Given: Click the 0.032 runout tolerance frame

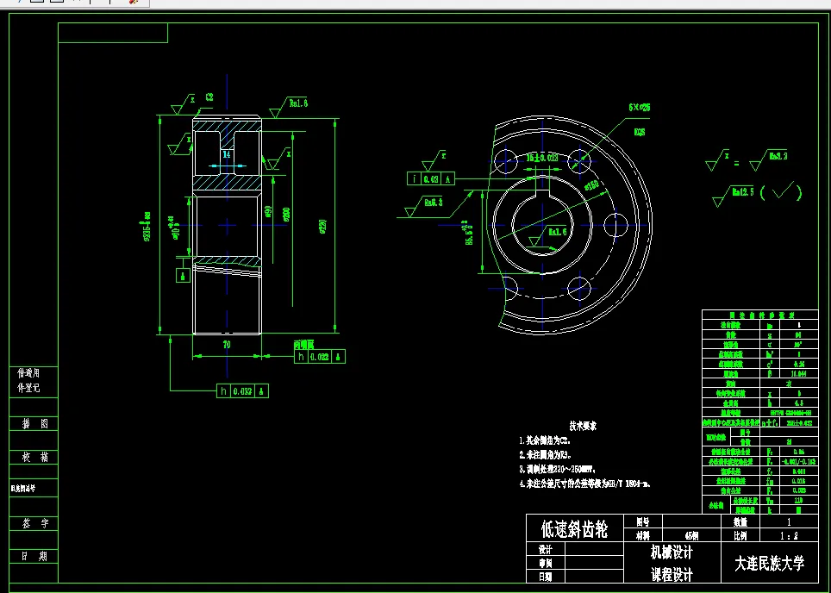Looking at the screenshot, I should point(242,391).
